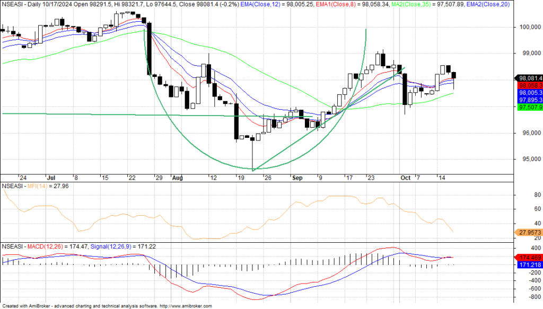Viewport: 543px width, 309px height.
Task: Select the red 98,058.3 price tag
Action: pos(529,85)
